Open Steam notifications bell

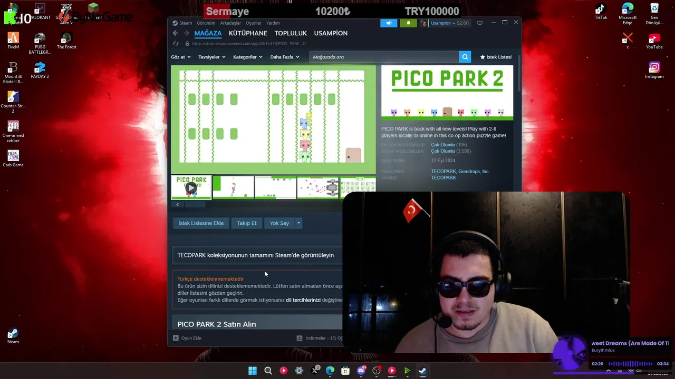point(408,23)
